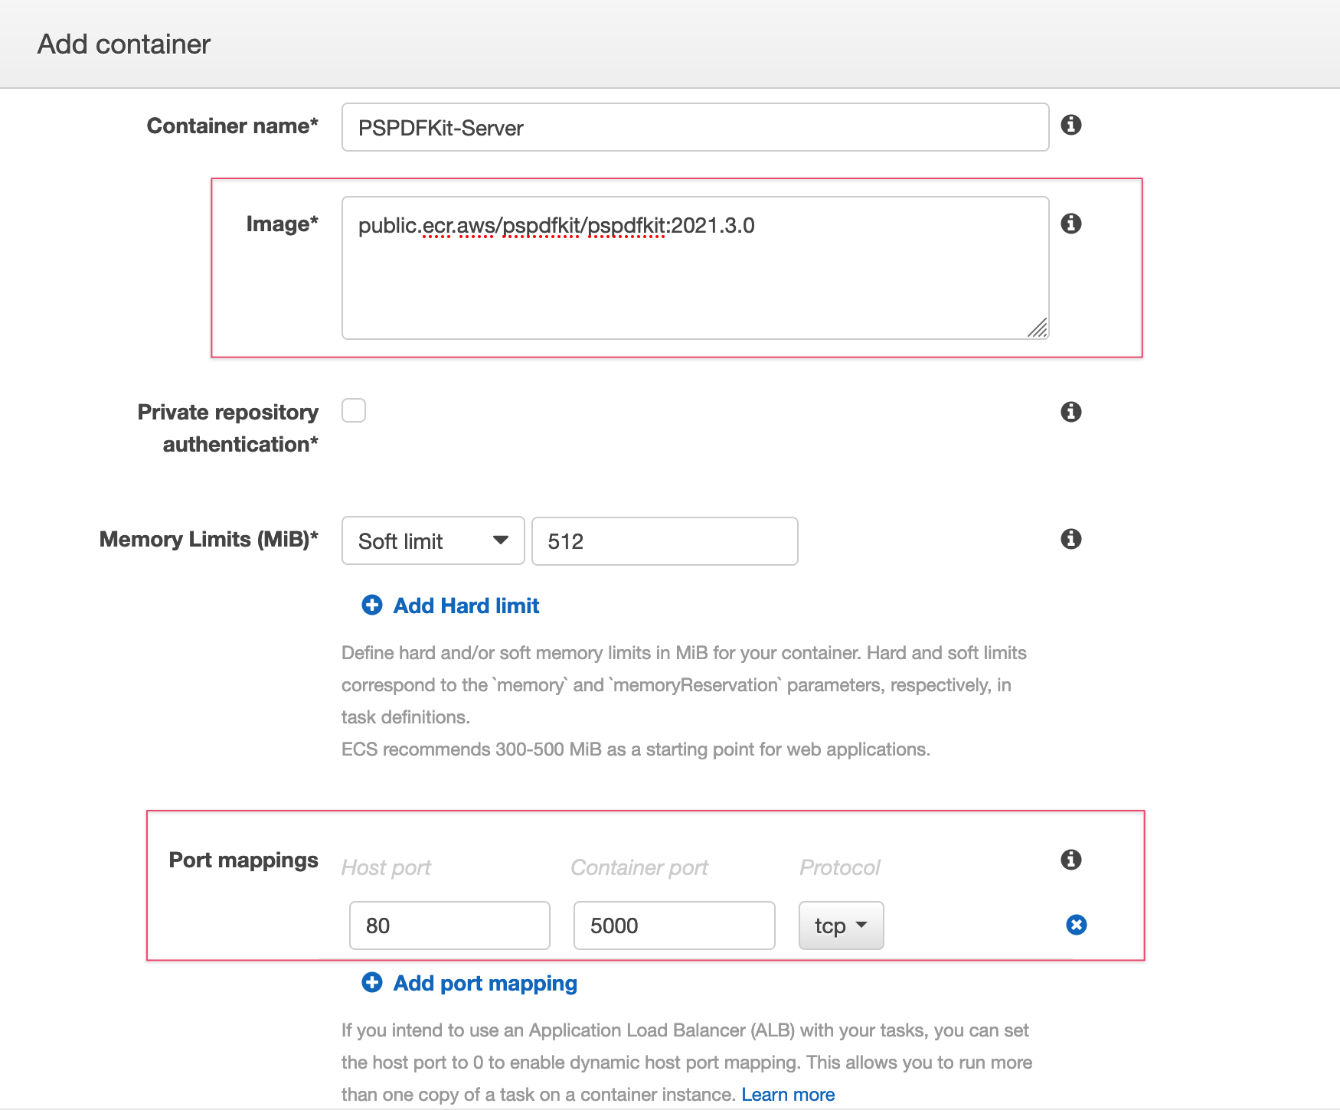Click the Container name label
This screenshot has width=1340, height=1110.
(233, 126)
